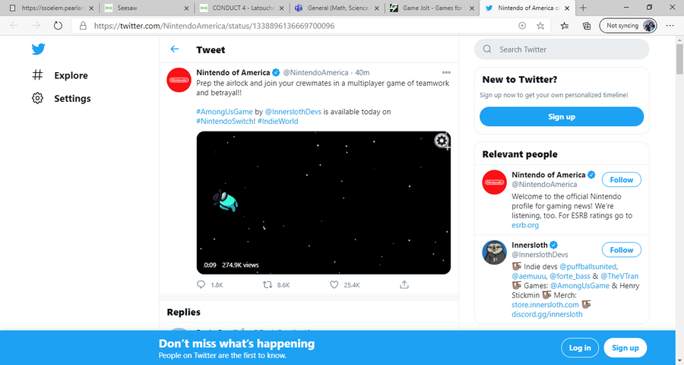
Task: Follow the Innersloth account
Action: click(621, 249)
